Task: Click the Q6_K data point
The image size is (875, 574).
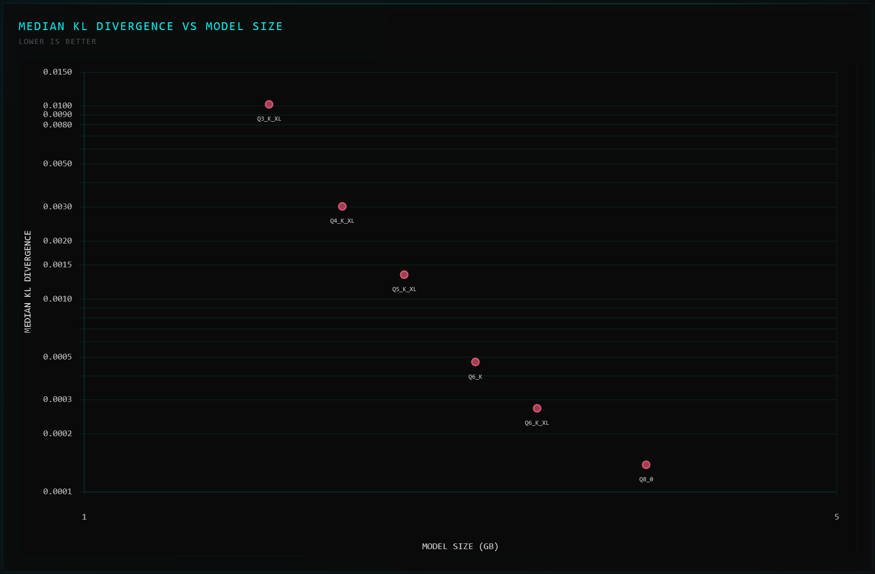Action: (x=475, y=362)
